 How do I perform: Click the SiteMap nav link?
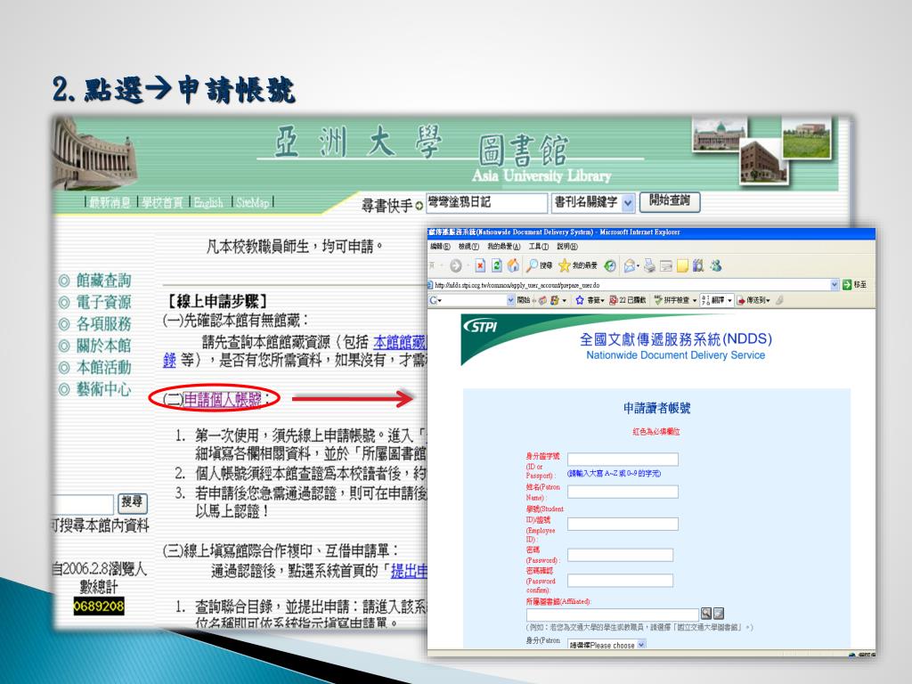coord(252,202)
